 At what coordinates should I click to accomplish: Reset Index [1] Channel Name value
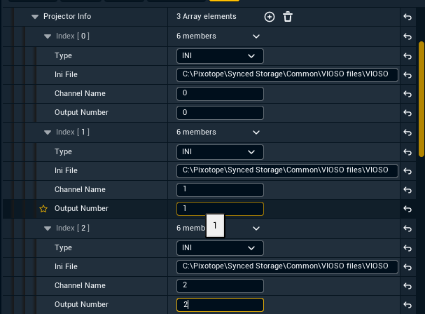[407, 190]
